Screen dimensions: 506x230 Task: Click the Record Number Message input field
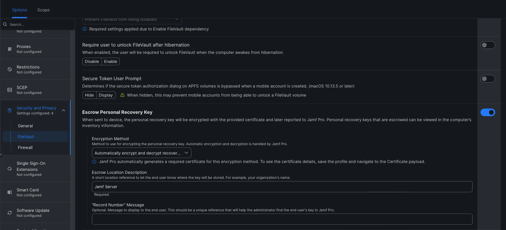coord(282,219)
